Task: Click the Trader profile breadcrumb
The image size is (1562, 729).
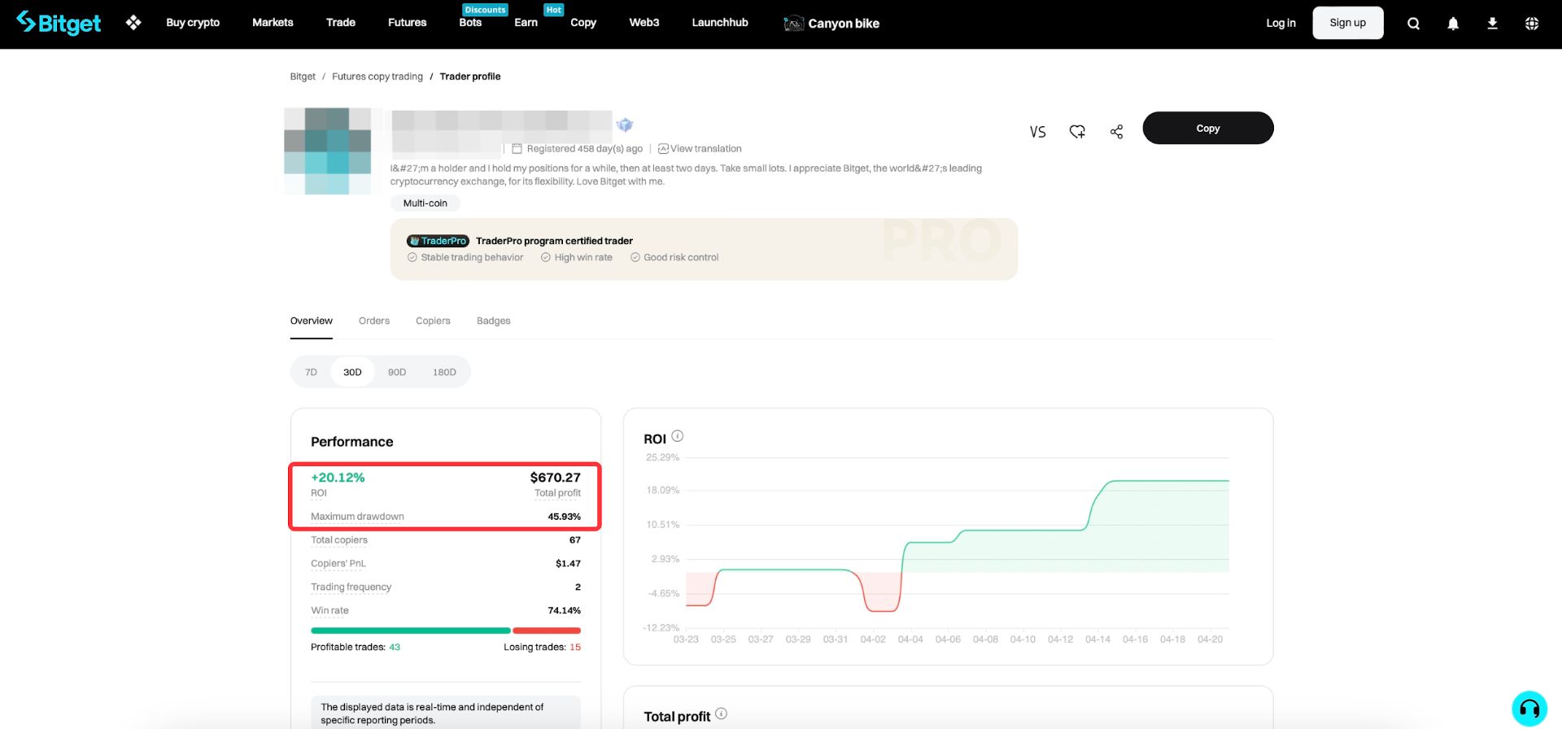Action: (x=470, y=76)
